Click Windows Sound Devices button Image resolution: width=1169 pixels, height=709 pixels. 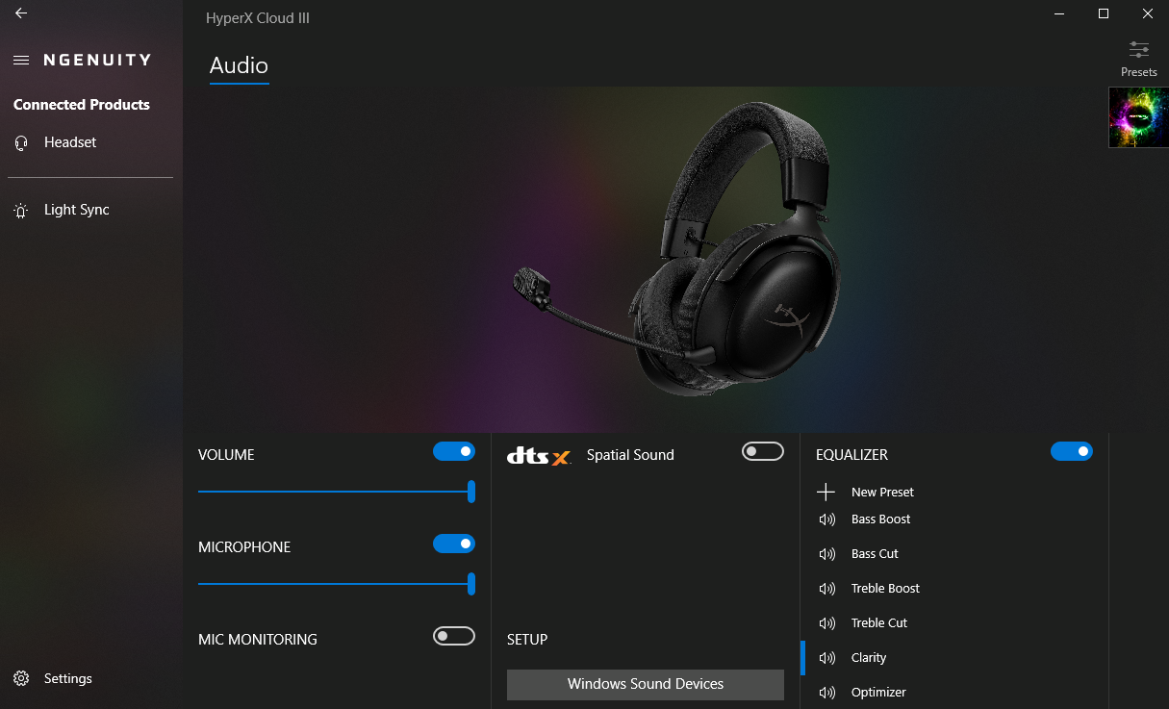coord(646,685)
